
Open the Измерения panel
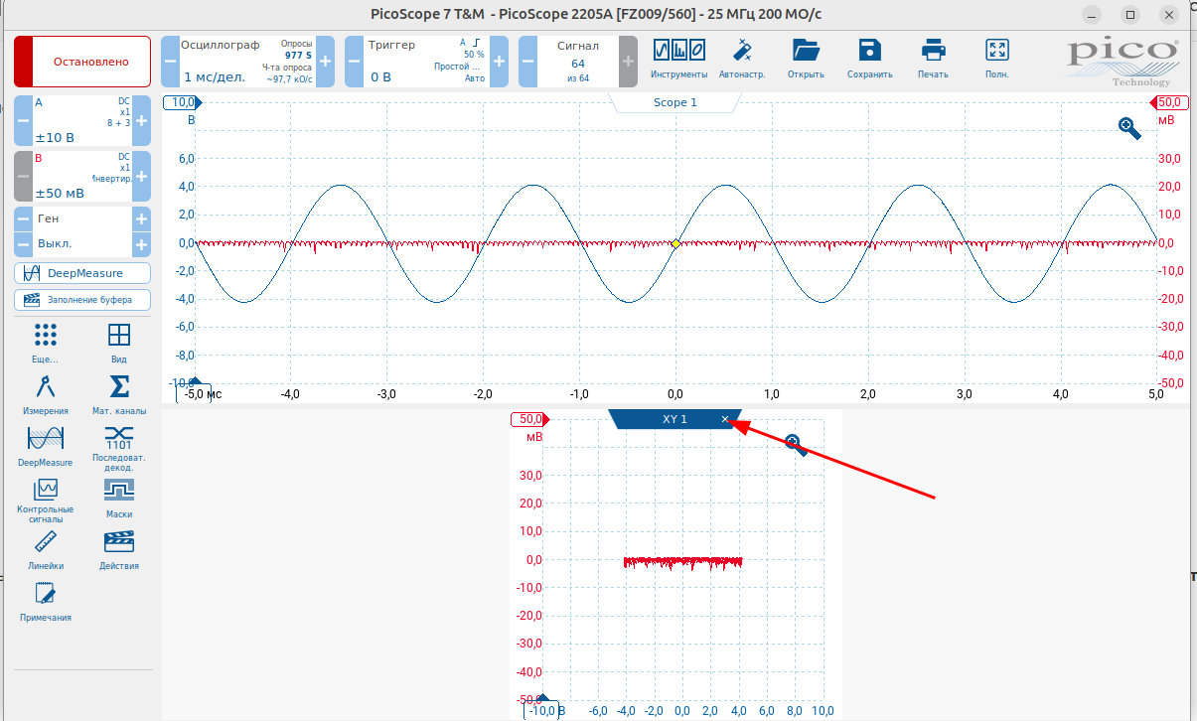46,394
